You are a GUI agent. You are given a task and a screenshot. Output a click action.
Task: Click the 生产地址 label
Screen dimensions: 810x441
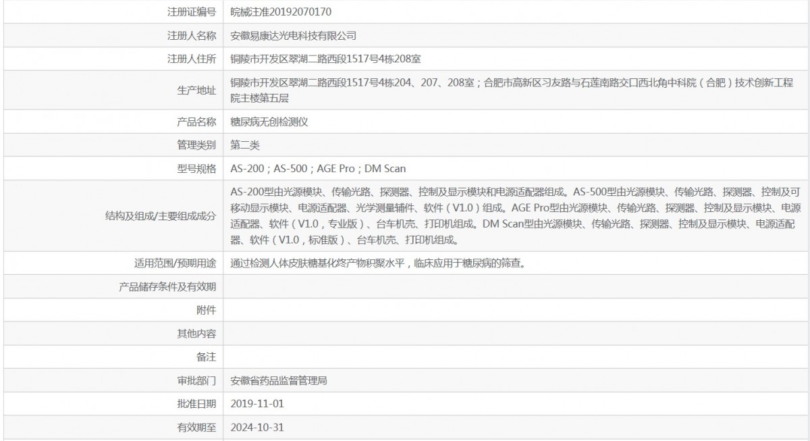click(196, 90)
